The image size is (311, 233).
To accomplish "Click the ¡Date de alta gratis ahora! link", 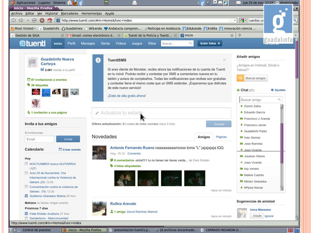I will [127, 96].
